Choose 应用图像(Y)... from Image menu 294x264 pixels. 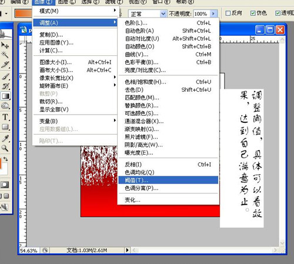tap(75, 42)
